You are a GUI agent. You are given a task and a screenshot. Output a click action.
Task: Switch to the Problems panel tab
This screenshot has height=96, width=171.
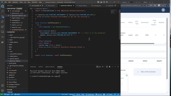(x=33, y=67)
